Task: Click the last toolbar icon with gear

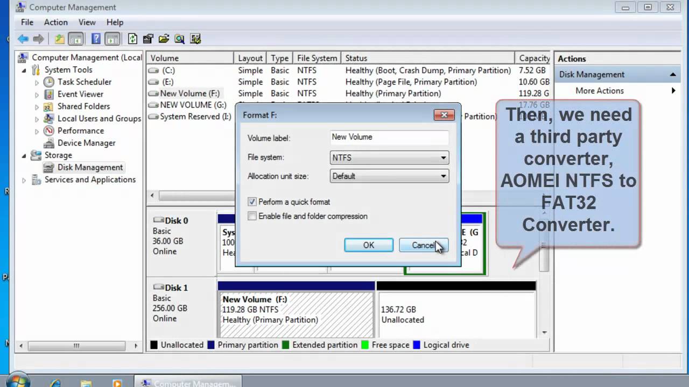Action: 195,39
